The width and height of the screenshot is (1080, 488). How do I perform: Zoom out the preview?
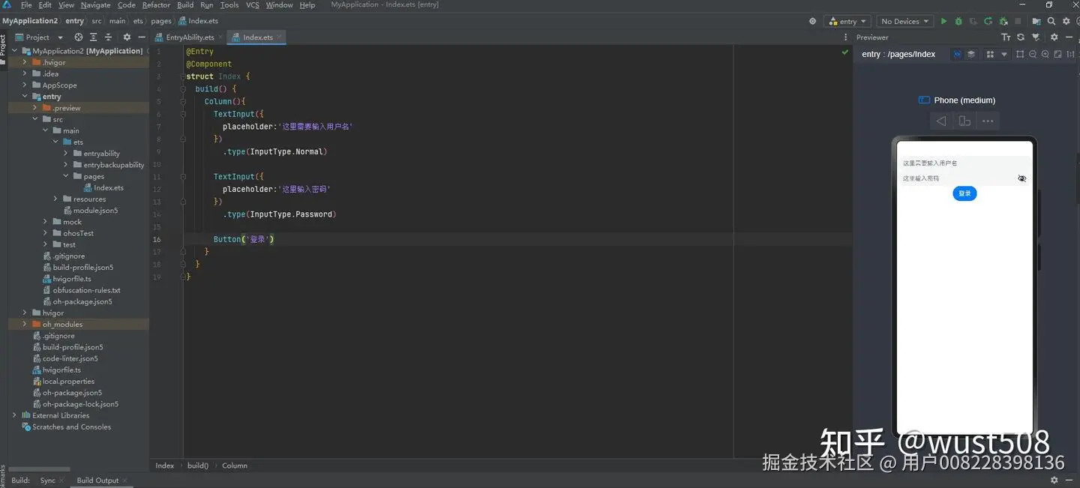(1033, 54)
